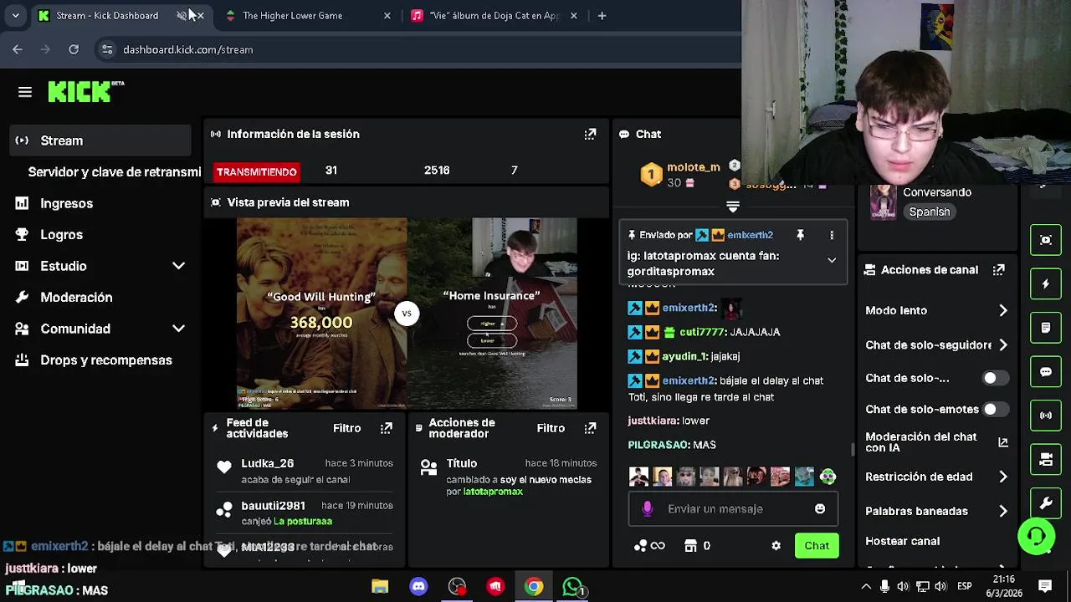Viewport: 1071px width, 602px height.
Task: Click the latotapromax moderator link
Action: click(493, 492)
